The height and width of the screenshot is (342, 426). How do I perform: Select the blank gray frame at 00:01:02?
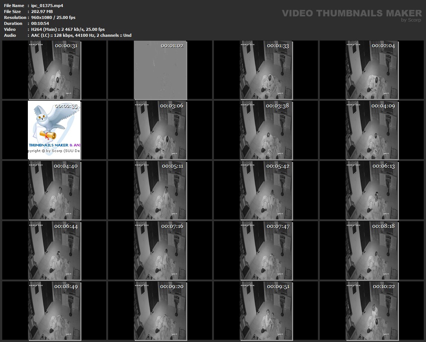pos(160,71)
